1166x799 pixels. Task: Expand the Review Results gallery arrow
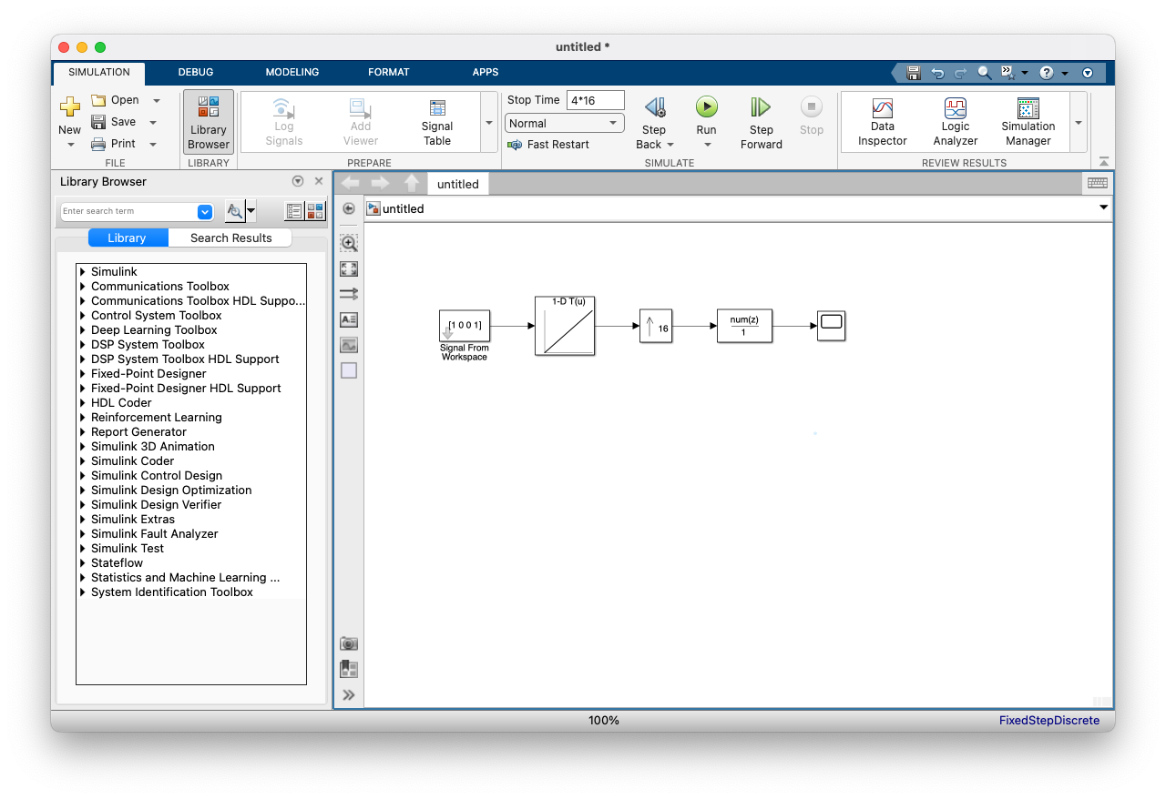click(x=1079, y=122)
